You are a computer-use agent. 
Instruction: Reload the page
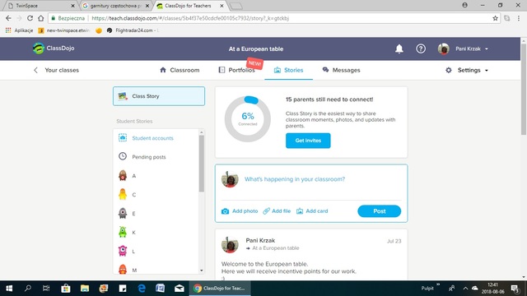[30, 18]
